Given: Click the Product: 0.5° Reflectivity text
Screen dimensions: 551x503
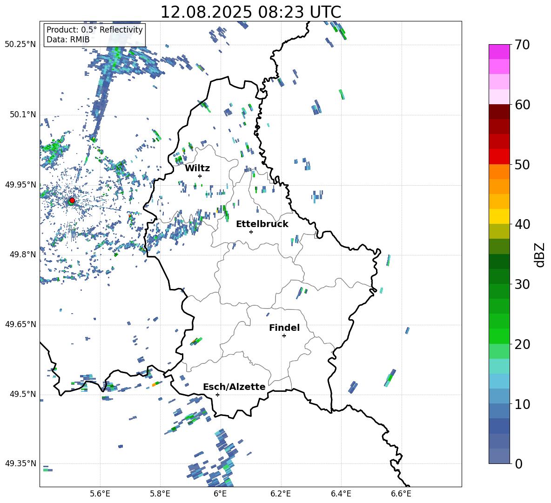Looking at the screenshot, I should pyautogui.click(x=94, y=30).
